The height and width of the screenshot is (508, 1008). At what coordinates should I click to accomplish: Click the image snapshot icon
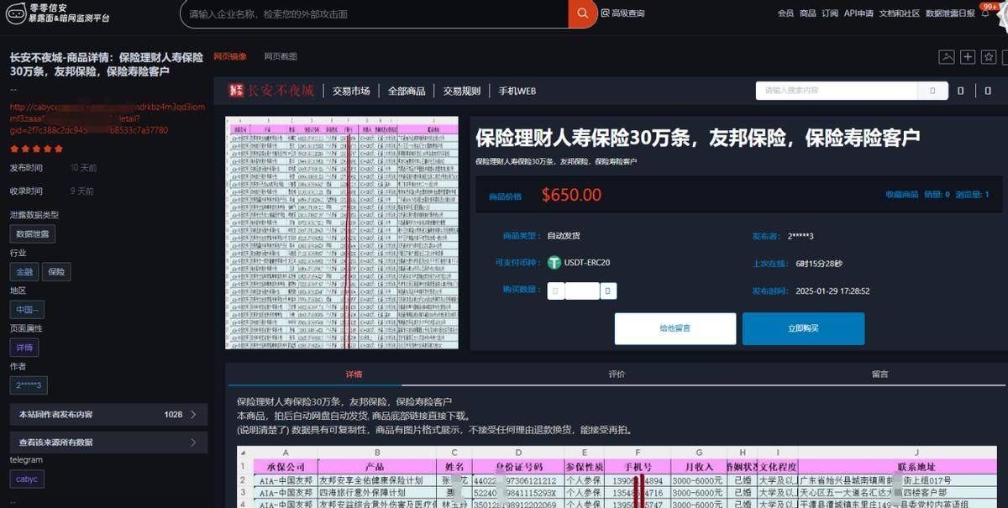click(947, 57)
